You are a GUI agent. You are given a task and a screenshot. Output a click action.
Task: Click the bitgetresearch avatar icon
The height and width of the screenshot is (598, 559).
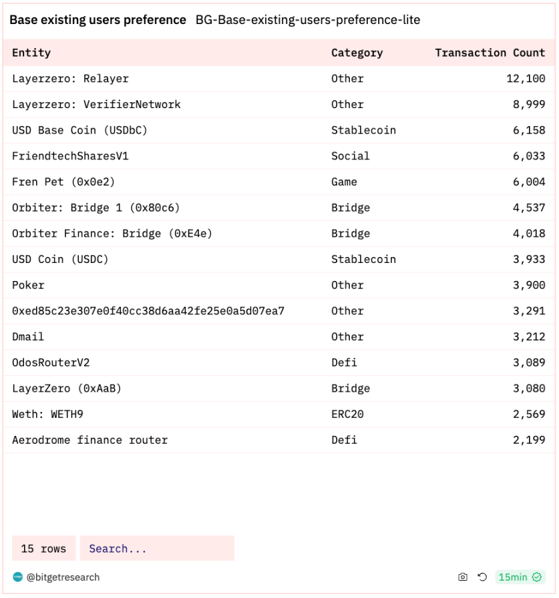[x=17, y=577]
